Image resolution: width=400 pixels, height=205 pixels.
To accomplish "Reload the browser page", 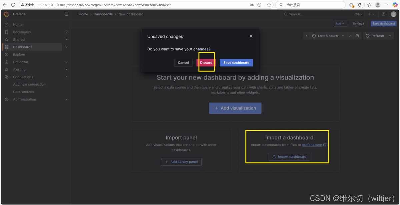I will click(13, 5).
